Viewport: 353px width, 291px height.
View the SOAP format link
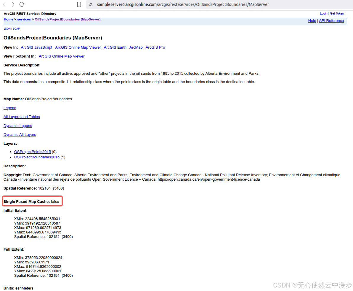16,29
